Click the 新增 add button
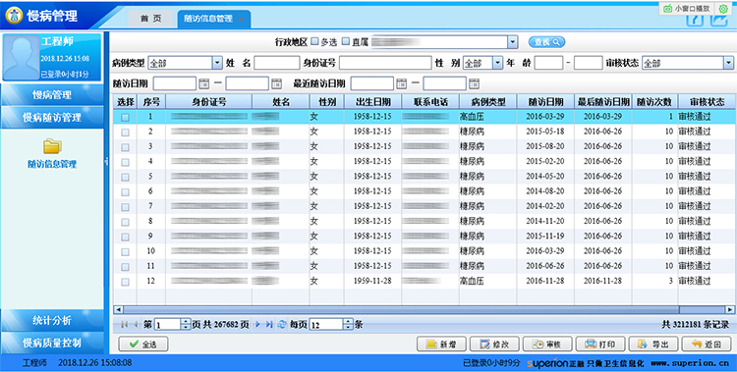 pos(441,345)
